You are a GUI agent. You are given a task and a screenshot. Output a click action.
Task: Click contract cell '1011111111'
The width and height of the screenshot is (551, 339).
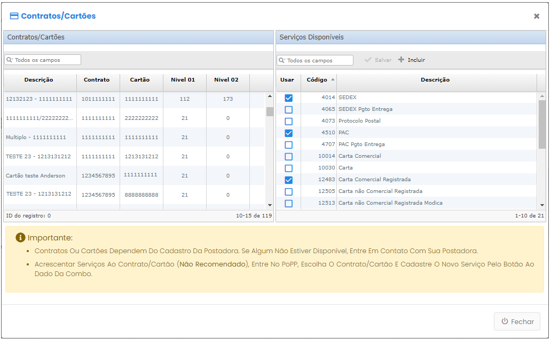click(98, 99)
